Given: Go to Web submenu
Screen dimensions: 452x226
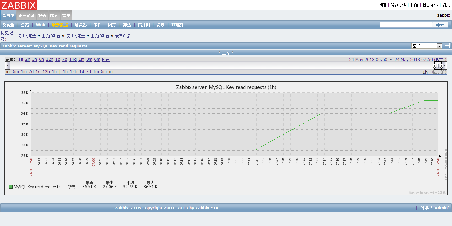Looking at the screenshot, I should pyautogui.click(x=40, y=25).
